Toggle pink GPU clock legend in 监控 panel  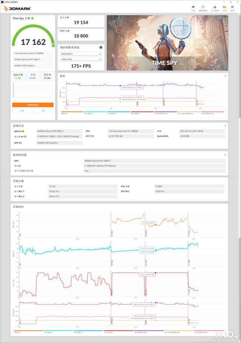coord(213,113)
